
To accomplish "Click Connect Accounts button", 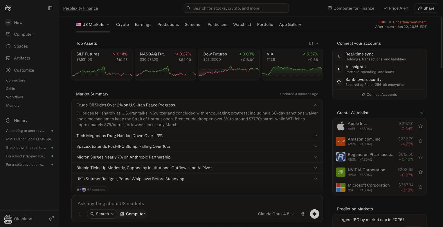I will point(379,94).
